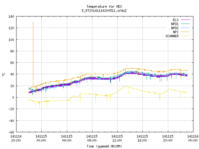Viewport: 199px width, 149px height.
Task: Click the y-axis label 0
Action: (x=13, y=97)
